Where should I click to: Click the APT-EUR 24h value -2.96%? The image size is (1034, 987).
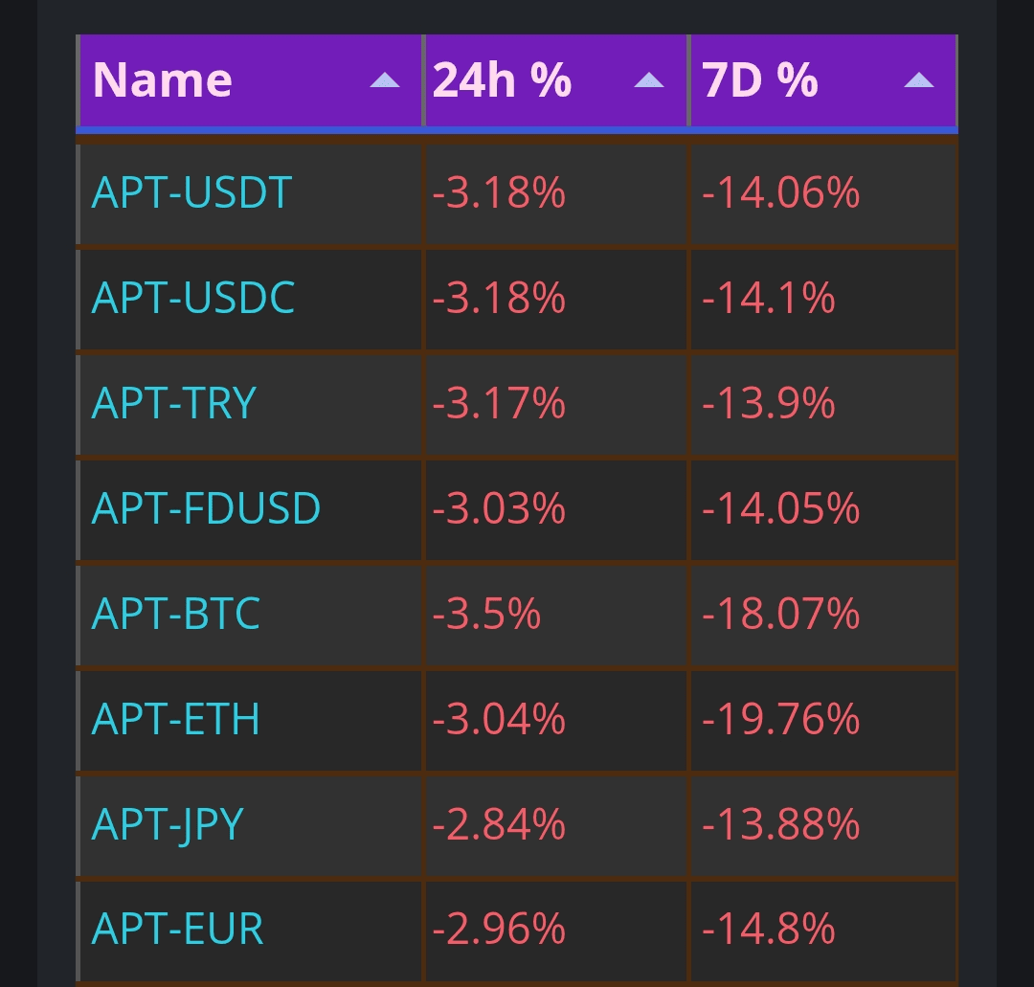click(499, 930)
